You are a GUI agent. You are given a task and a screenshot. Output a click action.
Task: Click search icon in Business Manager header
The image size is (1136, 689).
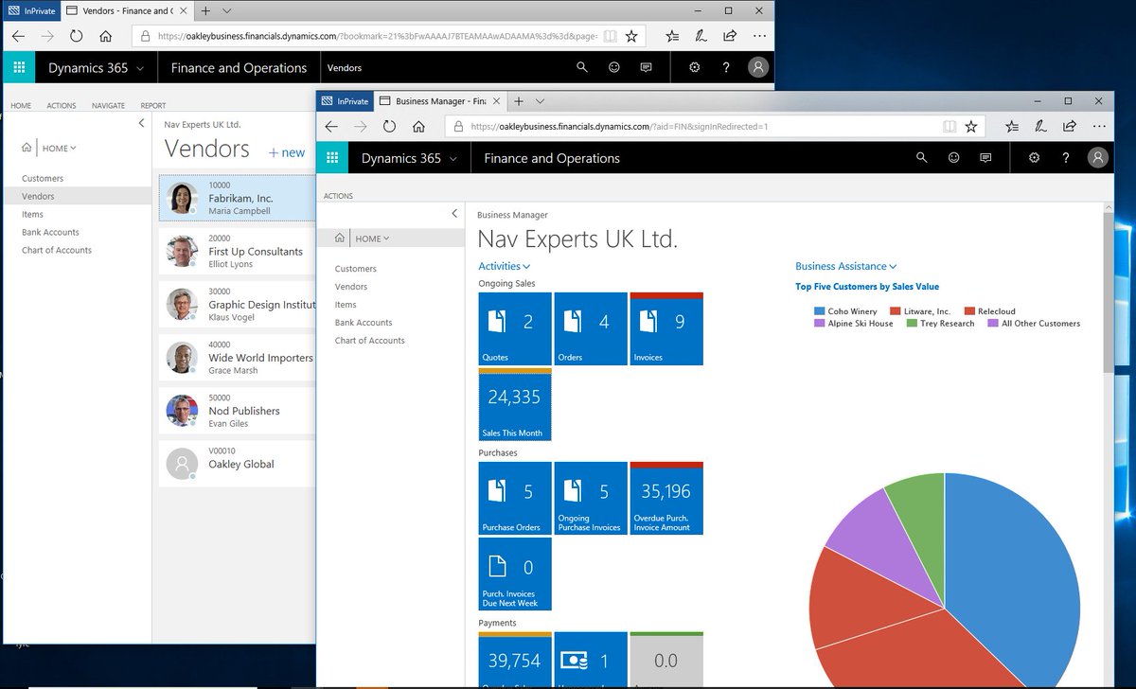pos(922,158)
